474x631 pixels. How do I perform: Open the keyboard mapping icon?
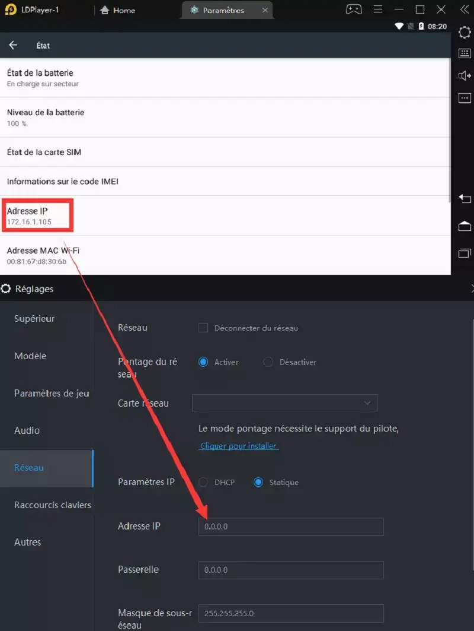click(x=465, y=53)
